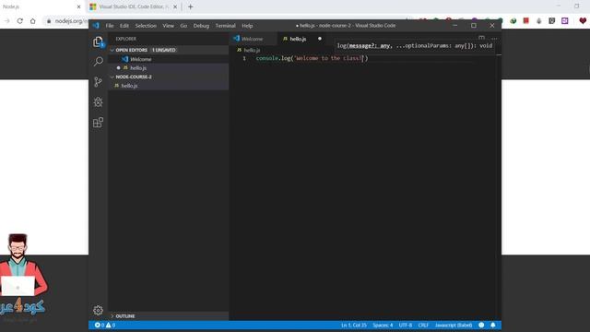
Task: Open the feedback smiley in status bar
Action: point(481,326)
